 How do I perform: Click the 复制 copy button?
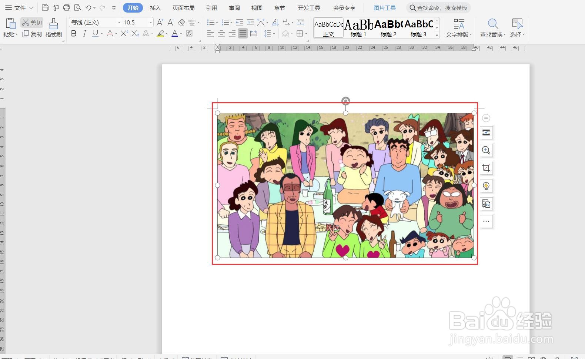(x=32, y=34)
